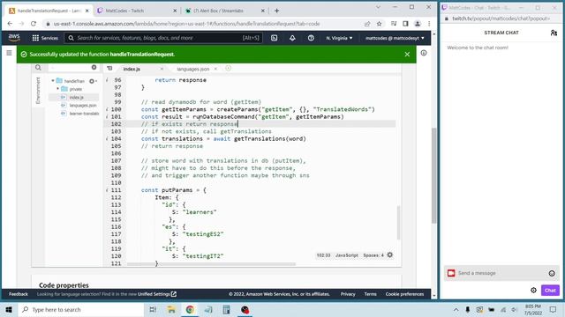The image size is (565, 317).
Task: Open the Windows Start menu
Action: (x=9, y=309)
